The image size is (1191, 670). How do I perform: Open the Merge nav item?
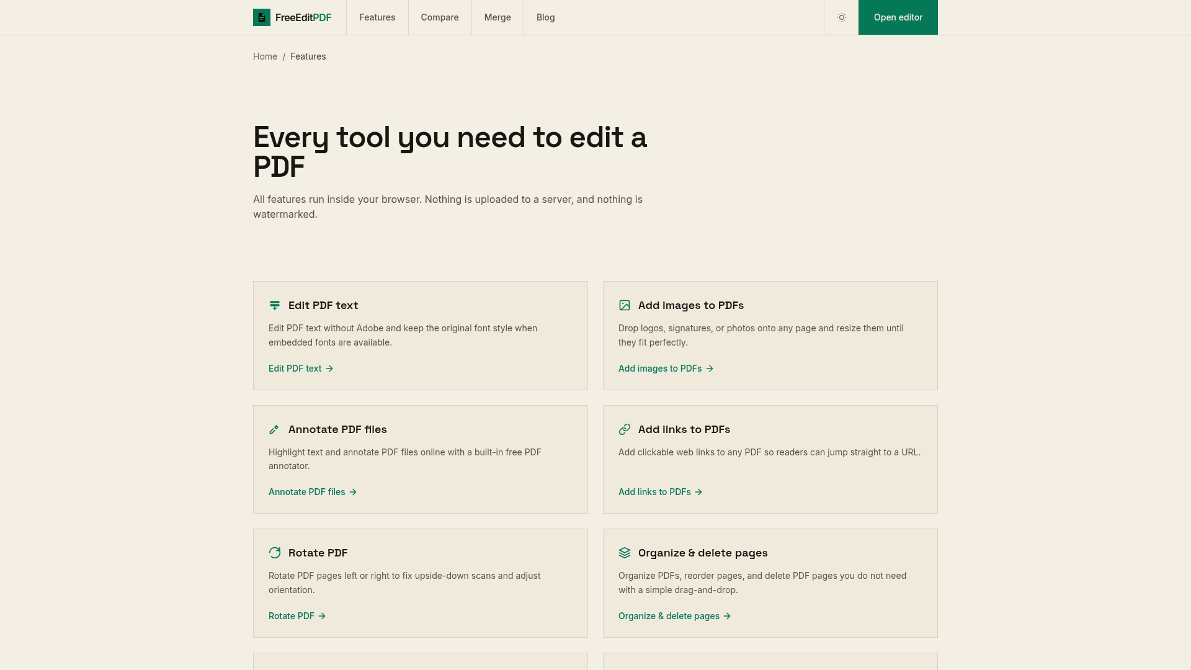(x=497, y=17)
